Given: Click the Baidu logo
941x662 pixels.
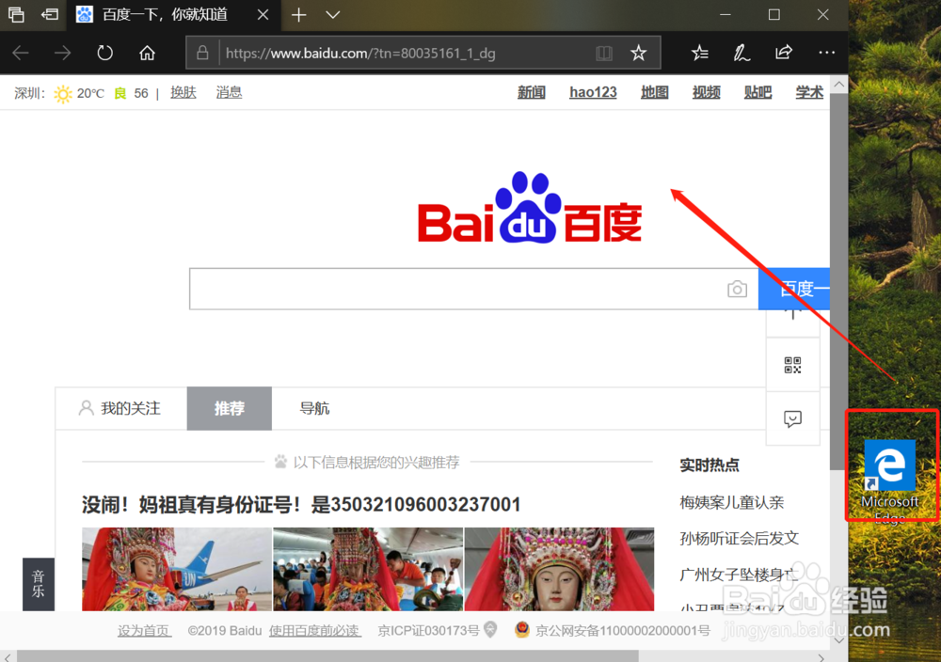Looking at the screenshot, I should (530, 208).
